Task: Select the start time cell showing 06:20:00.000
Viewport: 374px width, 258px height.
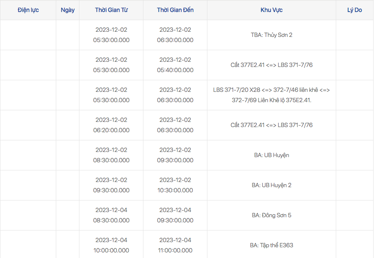Action: [111, 125]
